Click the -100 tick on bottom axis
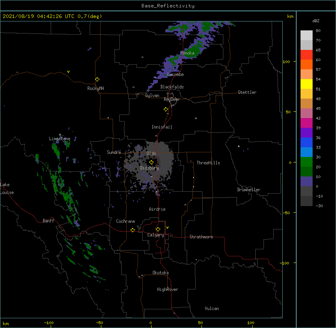Image resolution: width=336 pixels, height=328 pixels. click(x=49, y=323)
